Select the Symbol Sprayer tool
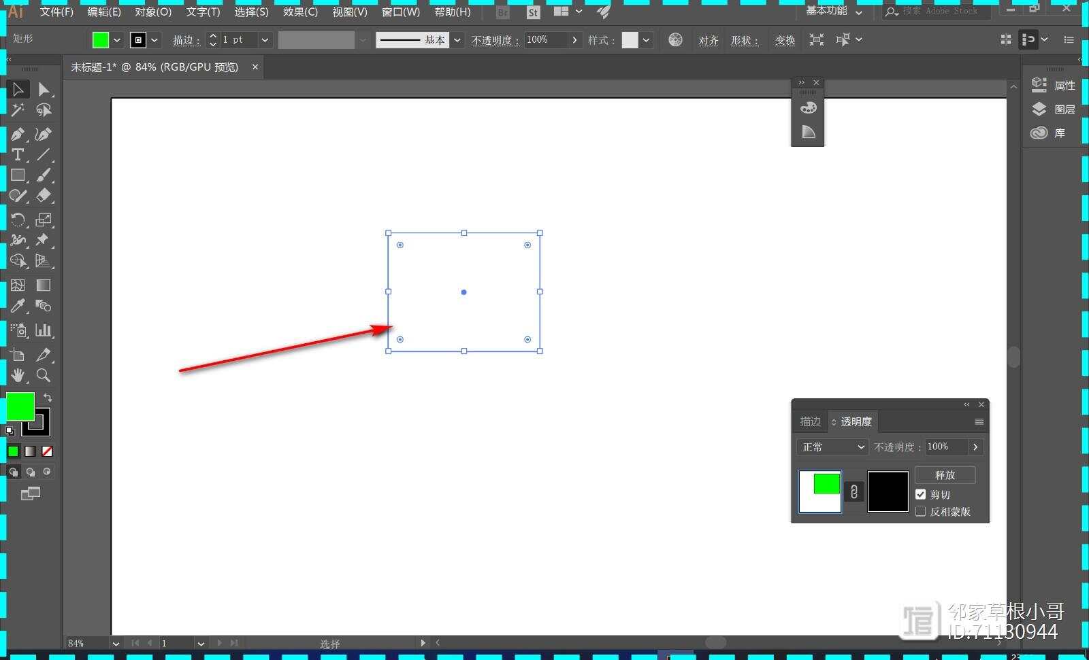The height and width of the screenshot is (660, 1089). 18,330
